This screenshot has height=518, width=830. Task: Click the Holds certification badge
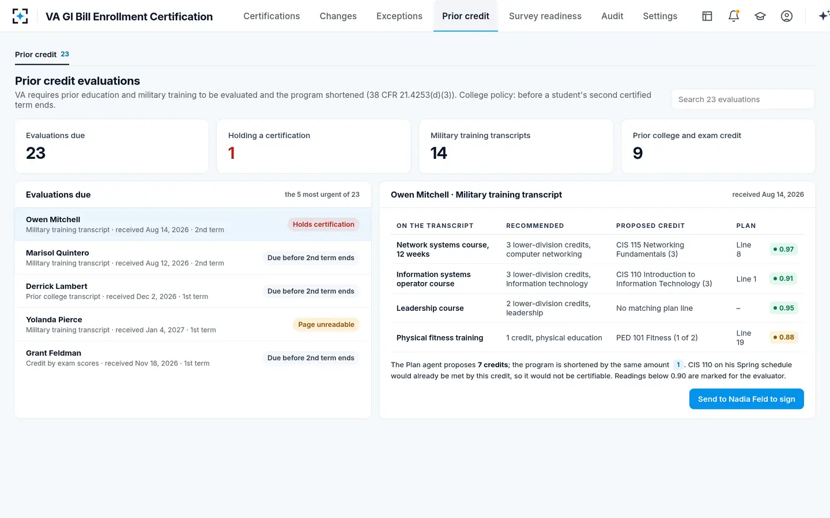tap(323, 224)
